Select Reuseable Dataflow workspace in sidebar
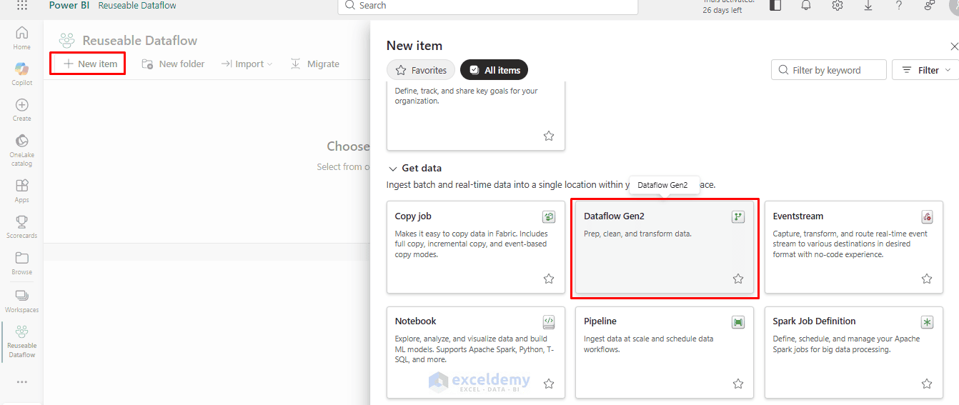 tap(22, 341)
